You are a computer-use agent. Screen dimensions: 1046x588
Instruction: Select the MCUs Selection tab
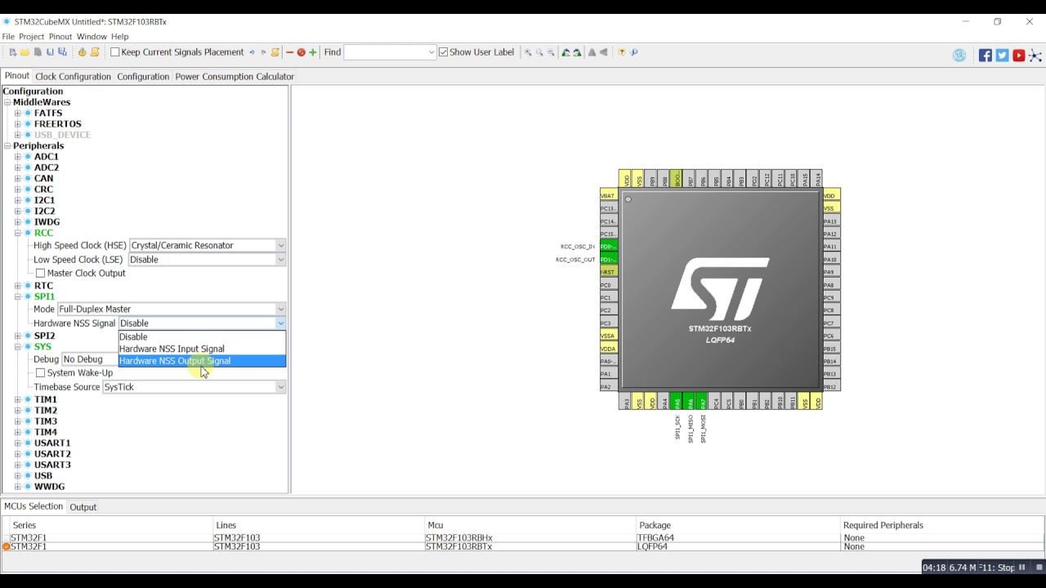[x=33, y=506]
